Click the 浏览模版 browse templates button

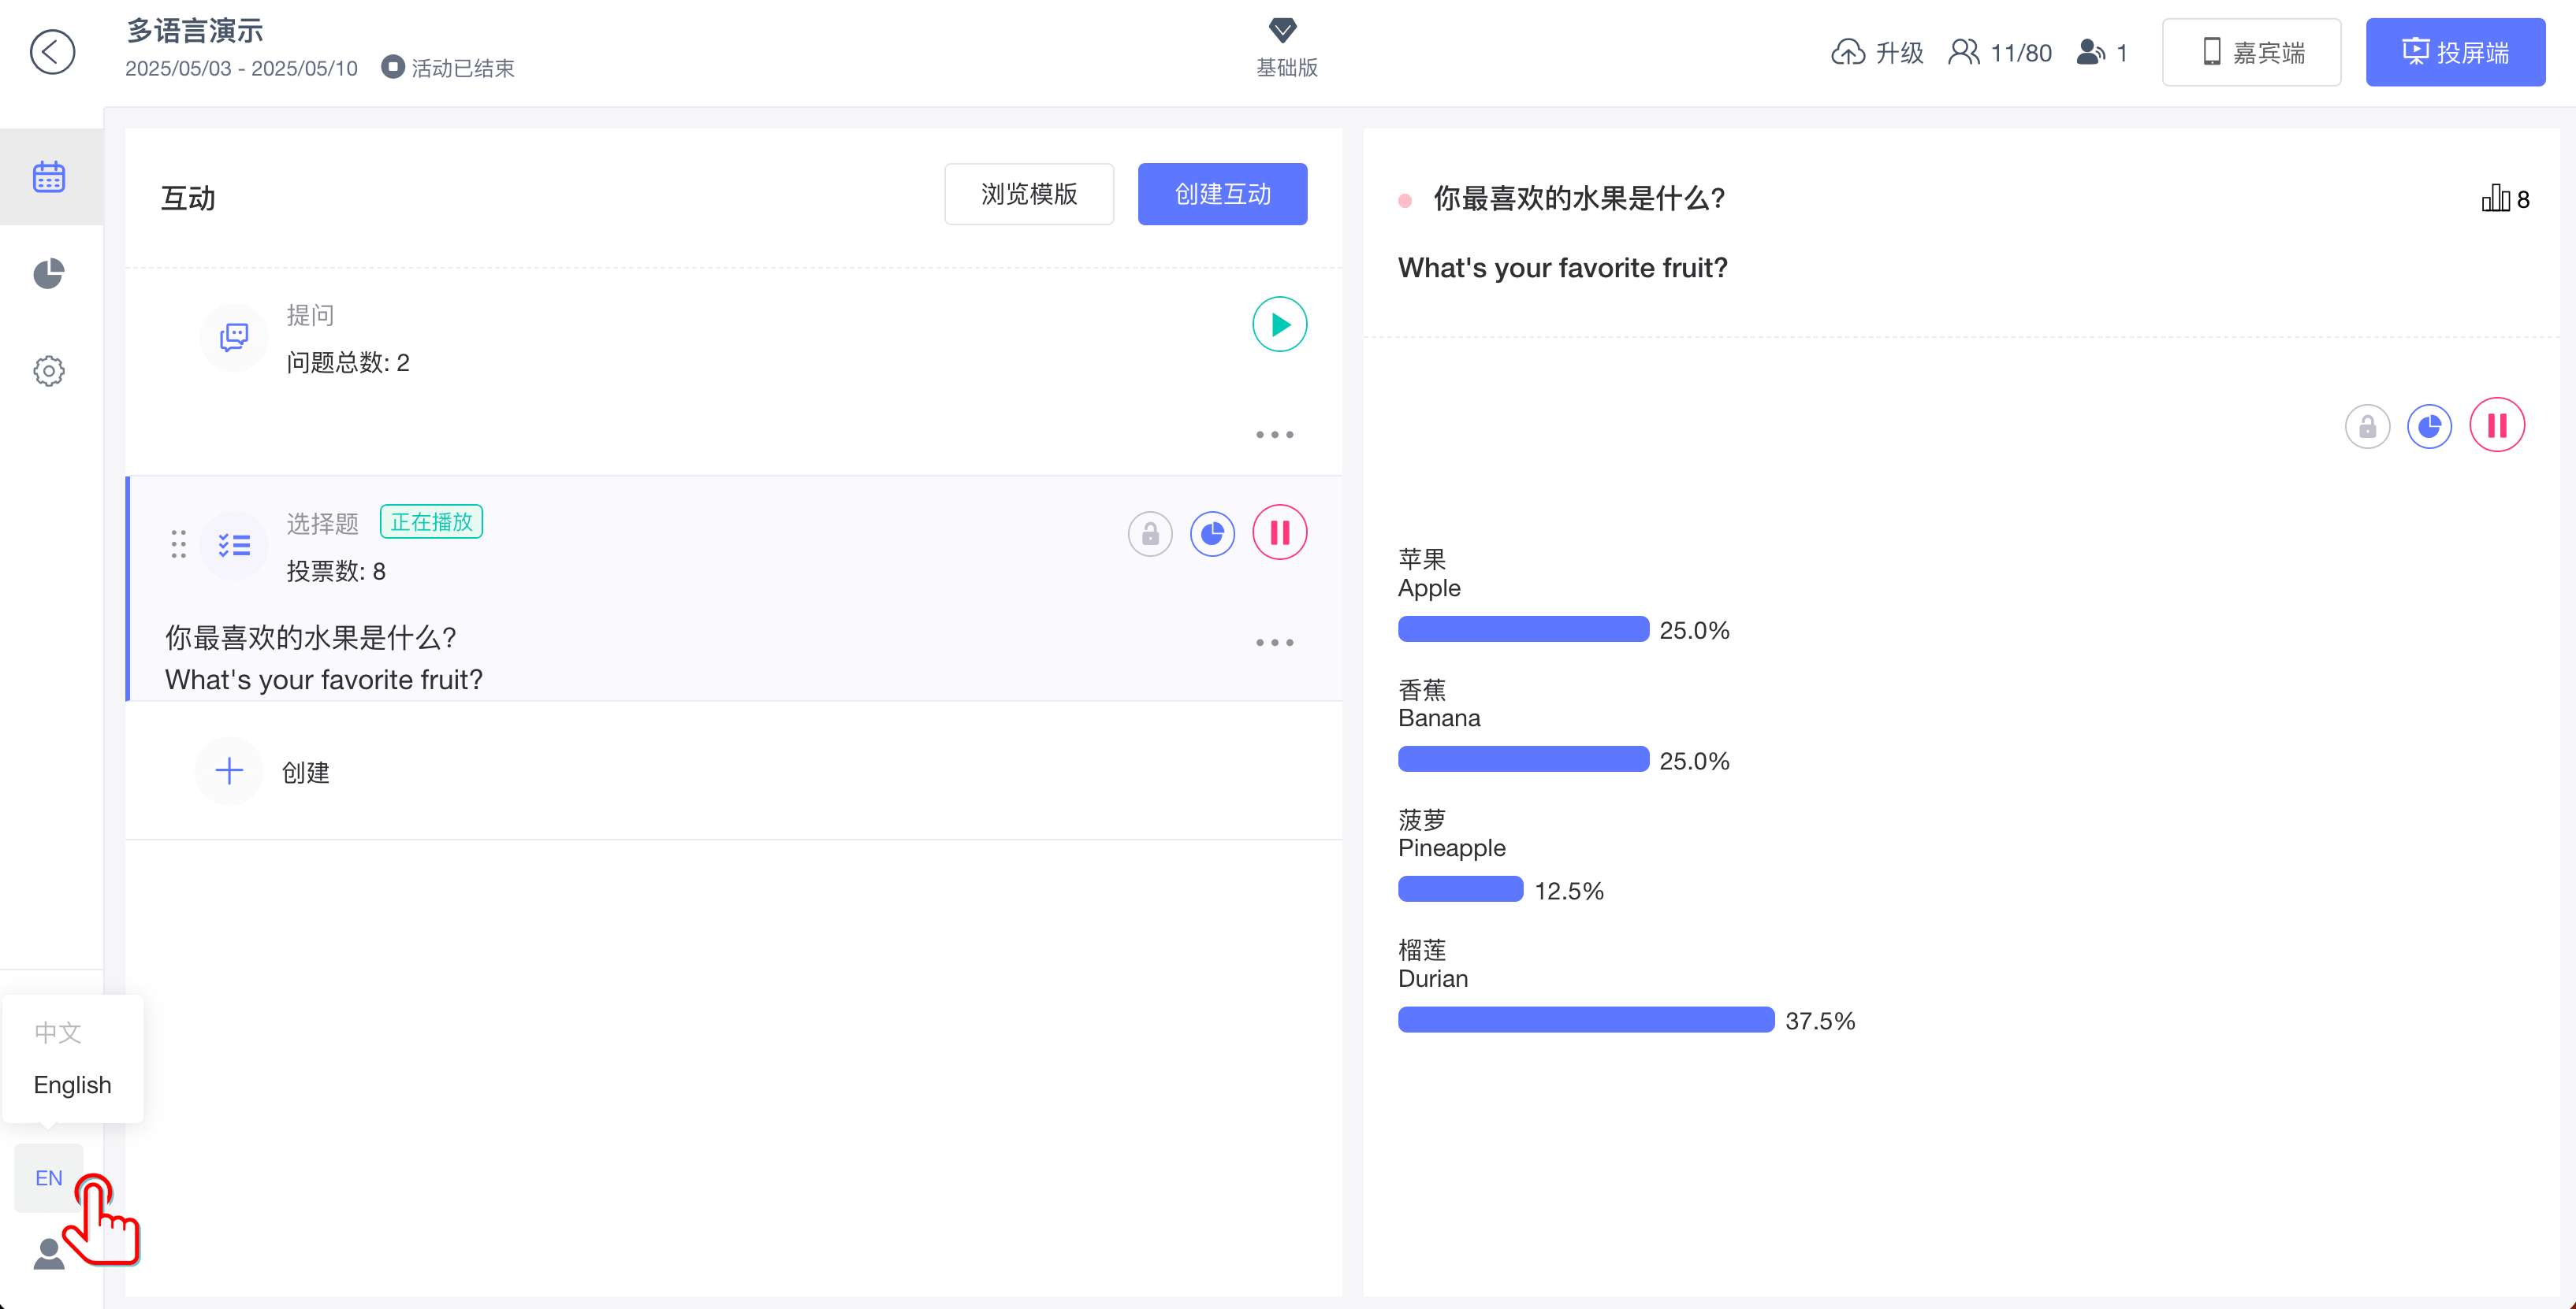click(x=1029, y=194)
